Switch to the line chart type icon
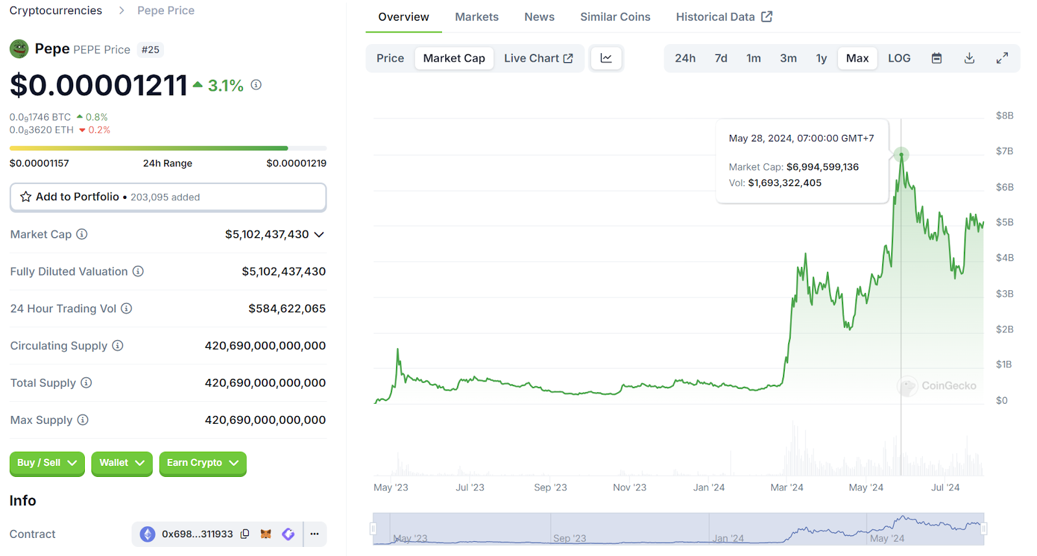The width and height of the screenshot is (1037, 556). [606, 58]
